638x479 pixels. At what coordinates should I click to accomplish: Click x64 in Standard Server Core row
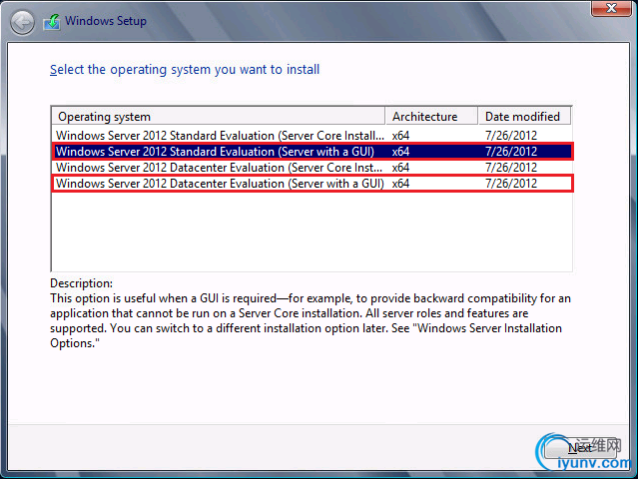pos(400,136)
